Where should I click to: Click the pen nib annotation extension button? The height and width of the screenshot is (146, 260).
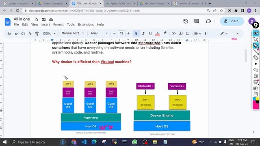[x=256, y=25]
